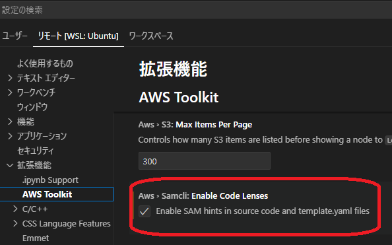Expand the C/C++ chevron

point(15,209)
